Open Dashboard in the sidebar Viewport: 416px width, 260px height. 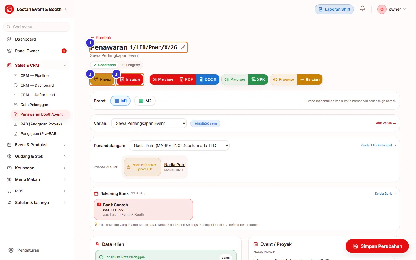click(37, 39)
